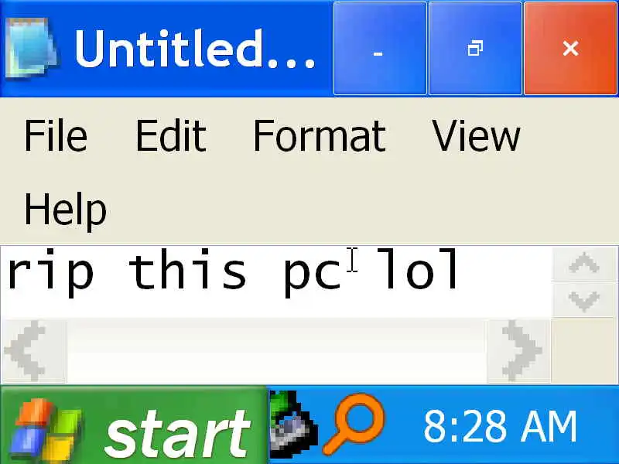Restore down the Notepad window

point(475,49)
